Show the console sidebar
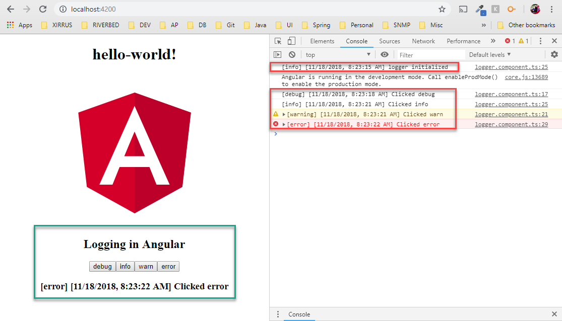Screen dimensions: 562x321 278,55
